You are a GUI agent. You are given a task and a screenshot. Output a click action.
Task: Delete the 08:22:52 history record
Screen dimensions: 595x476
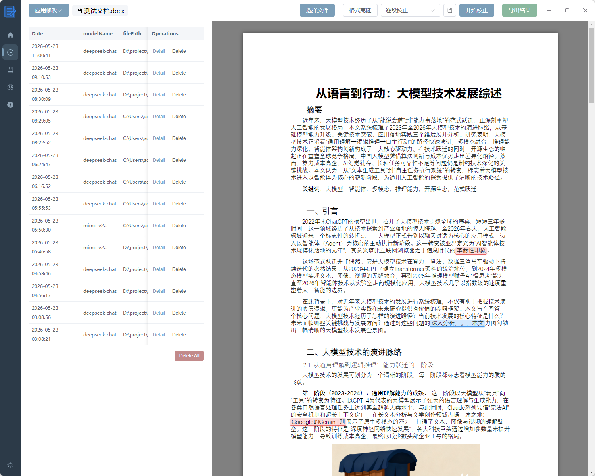tap(179, 138)
